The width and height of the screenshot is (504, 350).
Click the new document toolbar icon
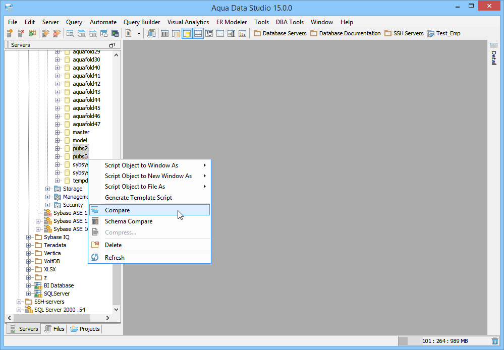coord(129,33)
